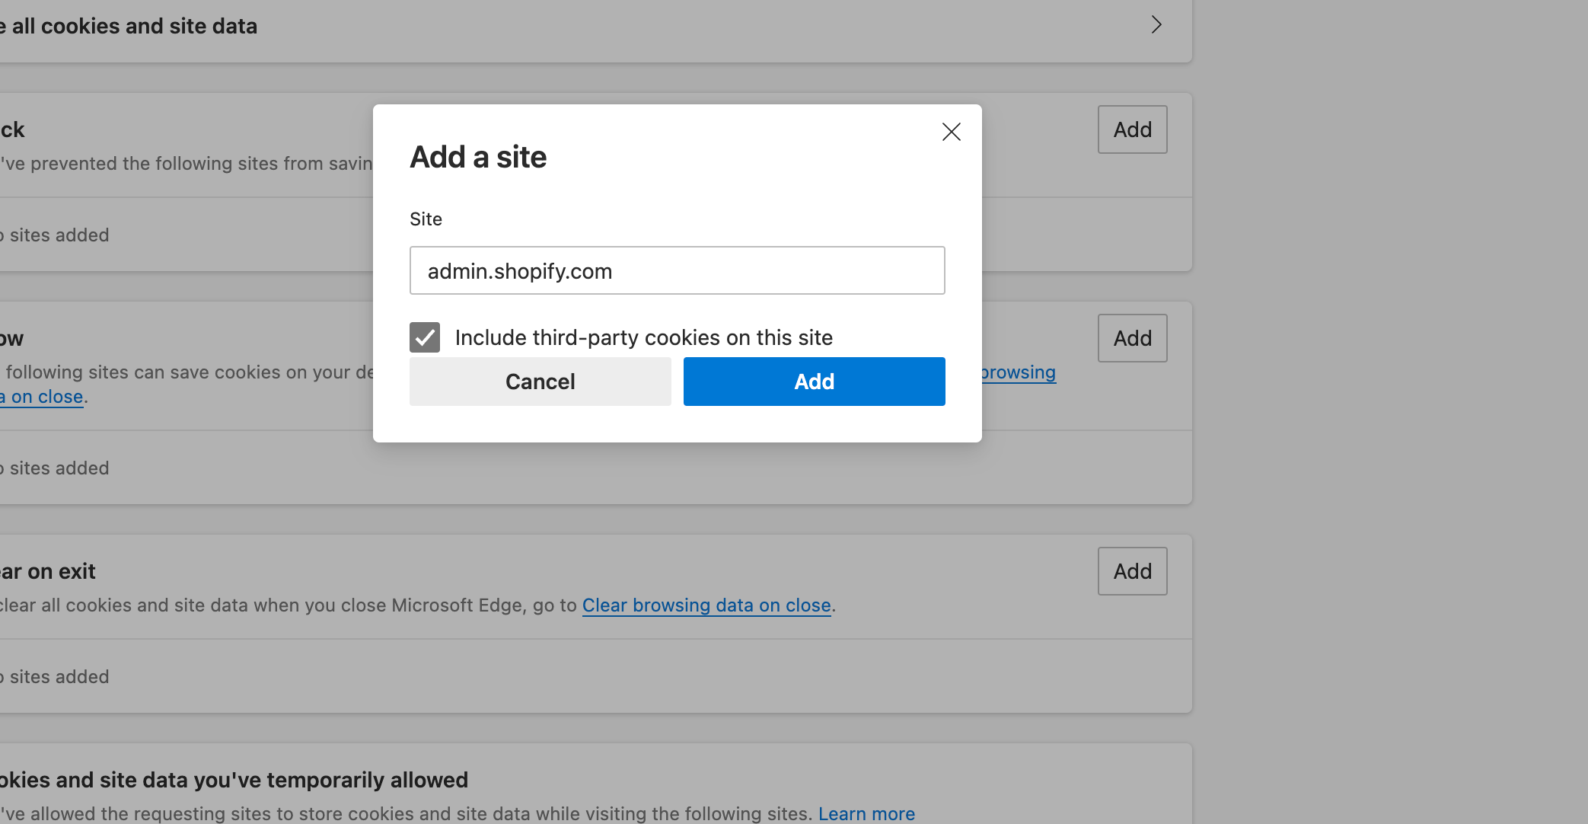Click the Include third-party cookies label
Screen dimensions: 1588x824
(x=643, y=337)
